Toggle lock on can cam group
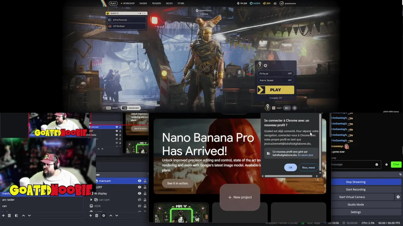The width and height of the screenshot is (403, 226). pos(145,200)
